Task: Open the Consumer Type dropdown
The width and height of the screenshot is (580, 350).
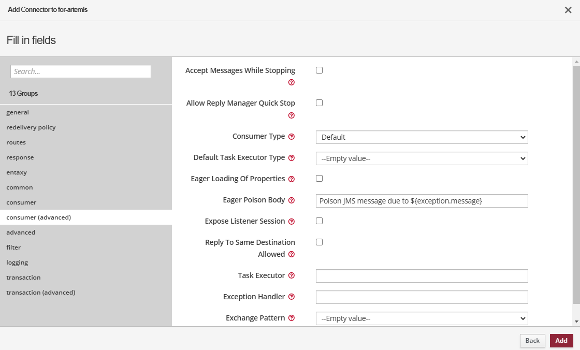Action: tap(422, 137)
